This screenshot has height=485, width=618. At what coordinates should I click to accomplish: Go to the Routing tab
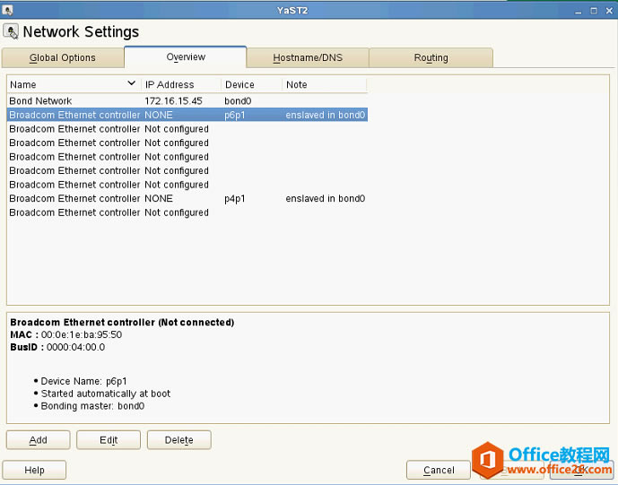click(431, 57)
